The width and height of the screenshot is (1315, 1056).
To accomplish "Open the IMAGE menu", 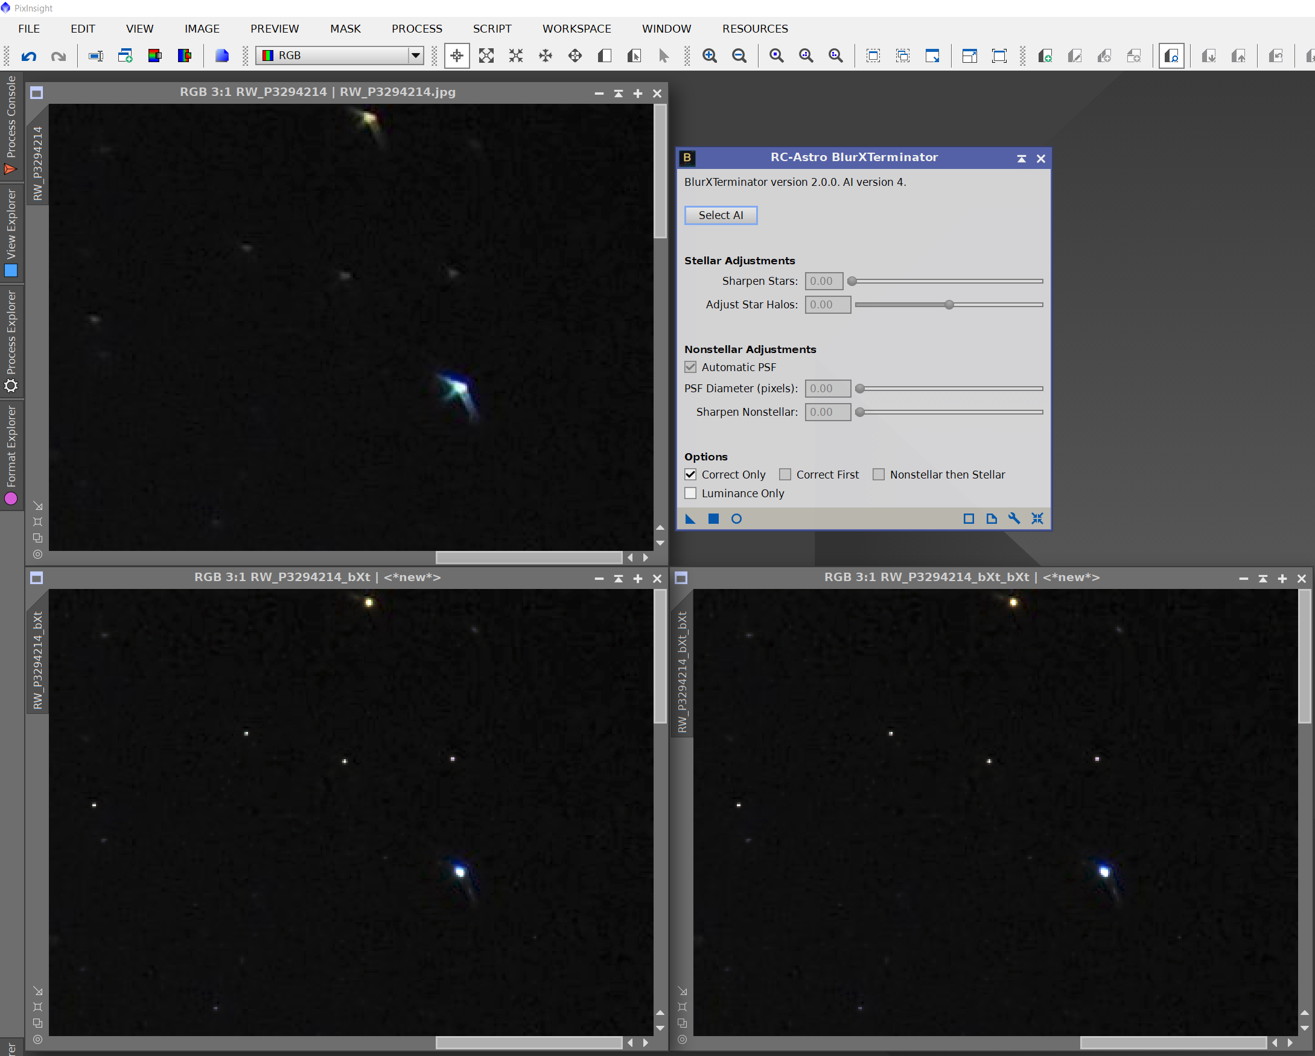I will point(202,28).
